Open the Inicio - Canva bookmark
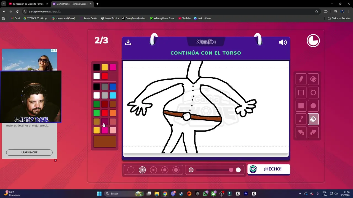Screen dimensions: 353x198 202,18
